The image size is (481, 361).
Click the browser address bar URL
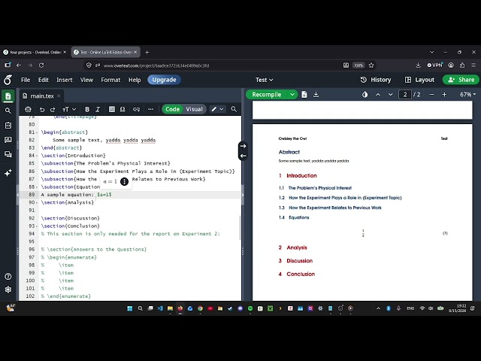point(156,65)
